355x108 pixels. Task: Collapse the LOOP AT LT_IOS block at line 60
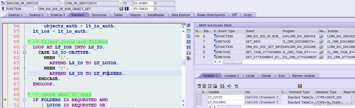pyautogui.click(x=24, y=47)
